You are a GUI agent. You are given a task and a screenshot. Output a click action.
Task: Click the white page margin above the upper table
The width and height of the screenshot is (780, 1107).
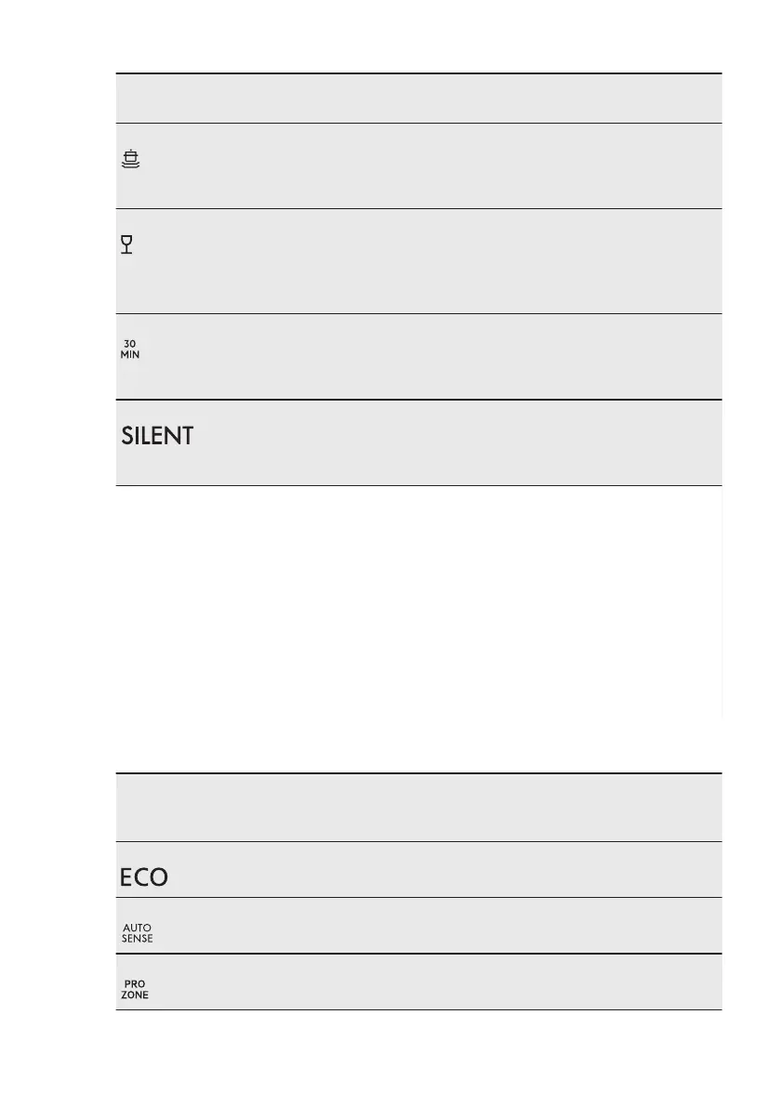coord(418,37)
